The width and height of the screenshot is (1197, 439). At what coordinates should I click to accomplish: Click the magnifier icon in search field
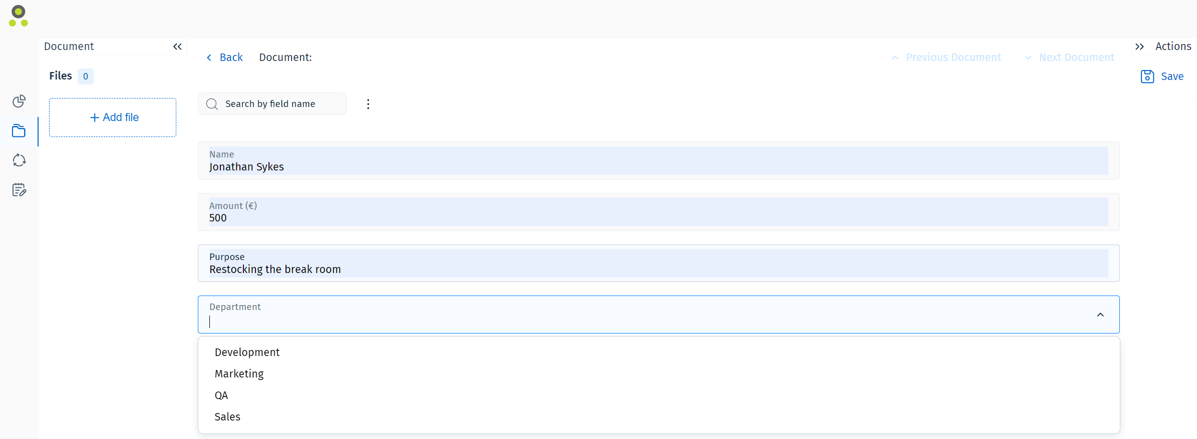[212, 103]
